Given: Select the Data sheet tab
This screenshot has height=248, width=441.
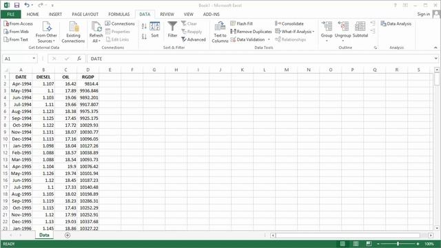Looking at the screenshot, I should (x=44, y=235).
